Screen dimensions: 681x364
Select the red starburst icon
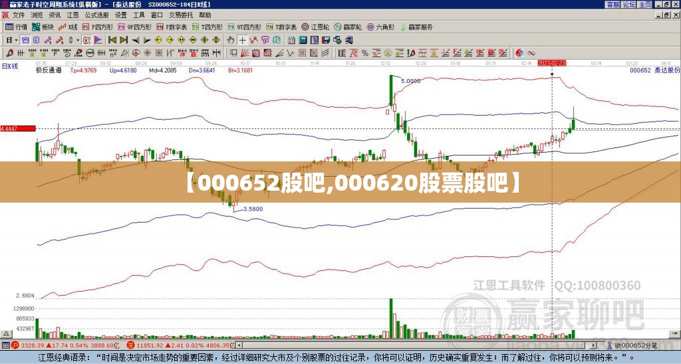(x=147, y=53)
